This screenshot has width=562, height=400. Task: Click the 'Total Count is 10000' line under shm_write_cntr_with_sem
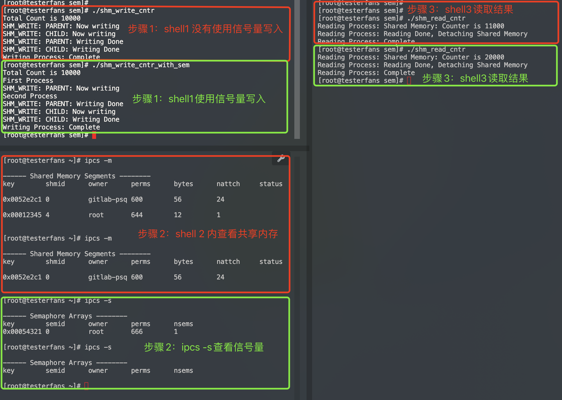pos(42,73)
